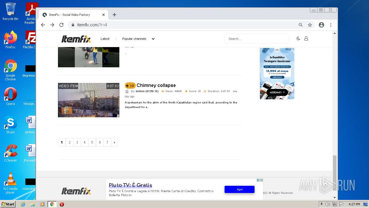This screenshot has height=208, width=369.
Task: Click the browser forward arrow
Action: click(x=52, y=25)
